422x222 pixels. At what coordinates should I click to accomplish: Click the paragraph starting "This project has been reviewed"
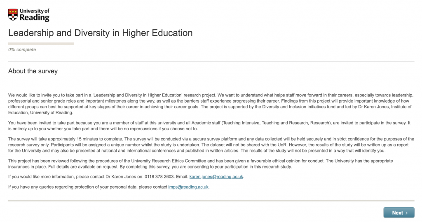(165, 164)
